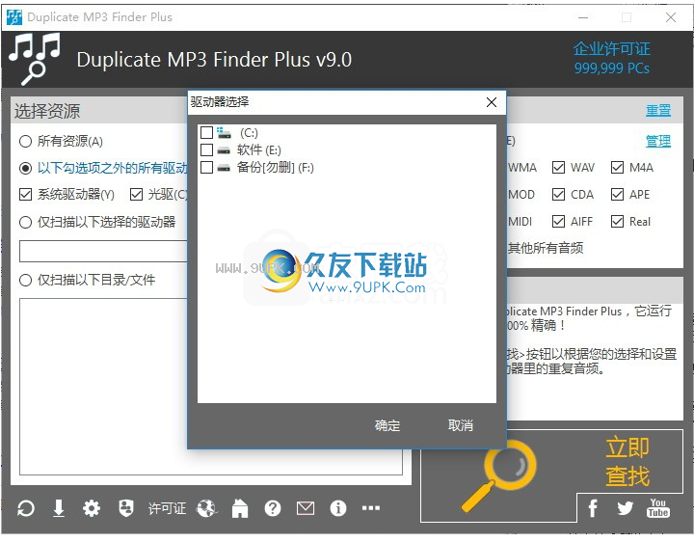Open settings via the gear icon
694x542 pixels.
(92, 508)
